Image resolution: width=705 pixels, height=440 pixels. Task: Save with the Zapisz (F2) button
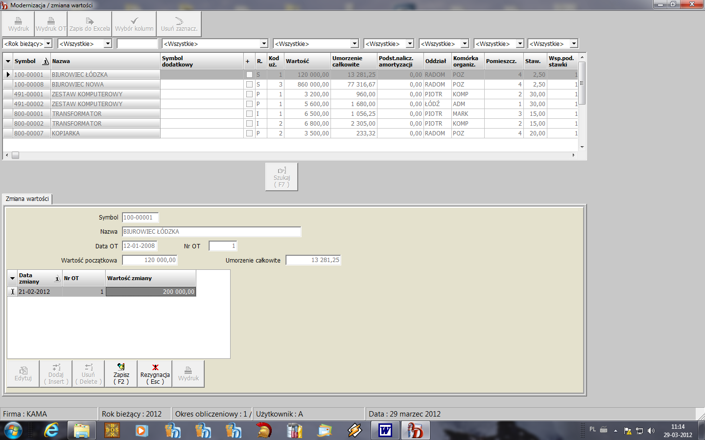pos(121,374)
